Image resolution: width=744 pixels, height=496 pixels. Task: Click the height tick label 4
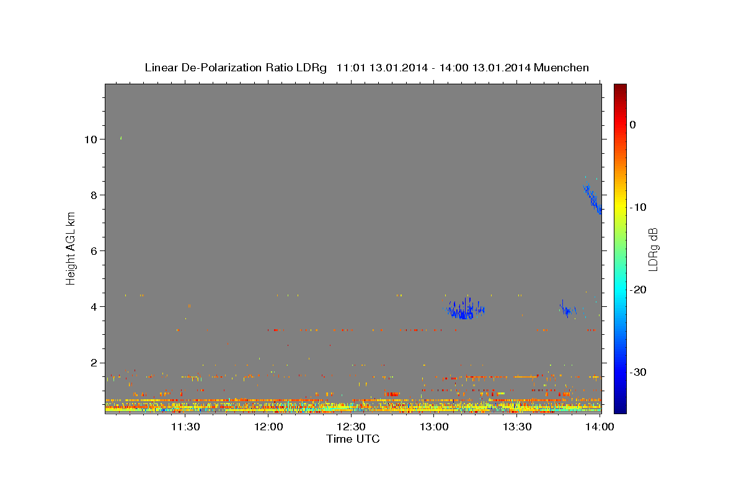pos(94,307)
